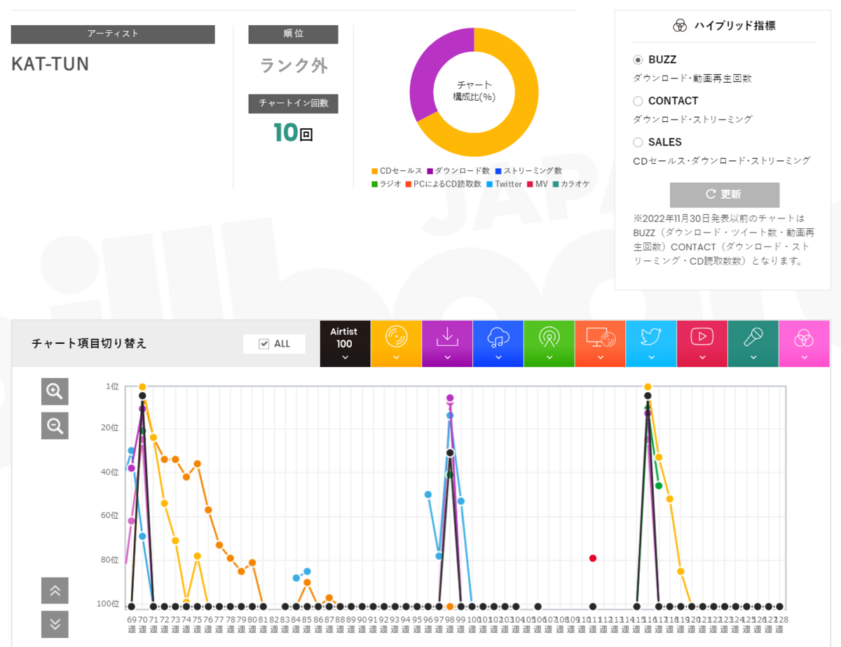The width and height of the screenshot is (841, 647).
Task: Click the red MV data point near 80位
Action: pyautogui.click(x=593, y=558)
